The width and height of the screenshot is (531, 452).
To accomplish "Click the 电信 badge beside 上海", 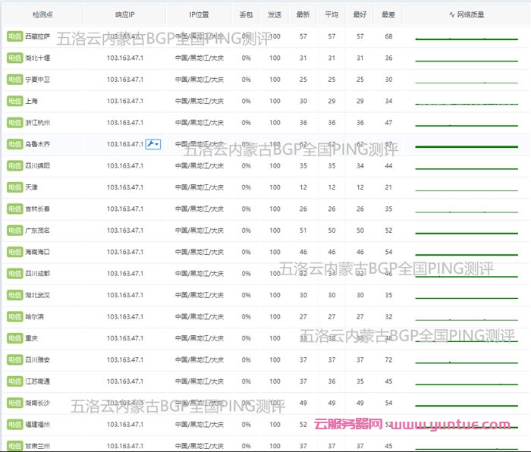I will pyautogui.click(x=14, y=102).
